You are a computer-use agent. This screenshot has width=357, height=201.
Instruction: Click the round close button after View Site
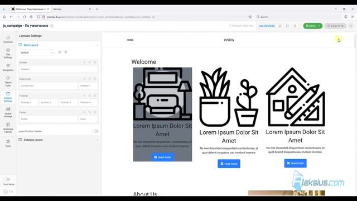click(x=351, y=26)
